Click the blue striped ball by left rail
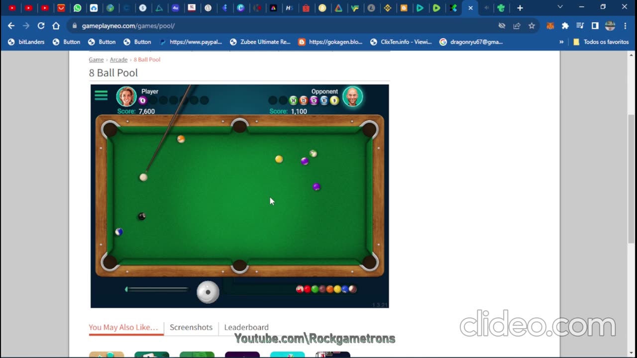The width and height of the screenshot is (637, 358). [119, 232]
